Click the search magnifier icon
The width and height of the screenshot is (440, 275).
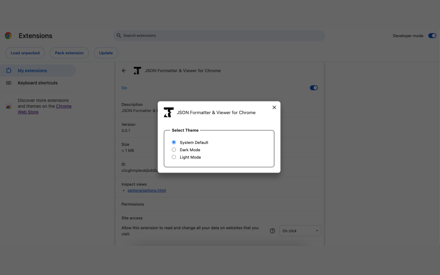point(119,35)
